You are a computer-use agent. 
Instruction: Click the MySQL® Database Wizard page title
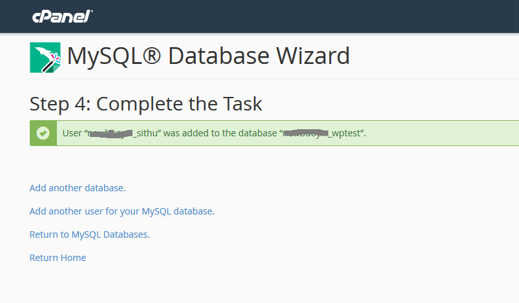[208, 56]
